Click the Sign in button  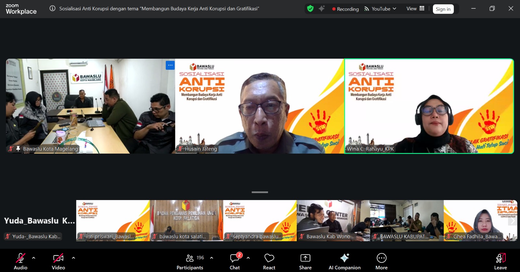(x=443, y=9)
